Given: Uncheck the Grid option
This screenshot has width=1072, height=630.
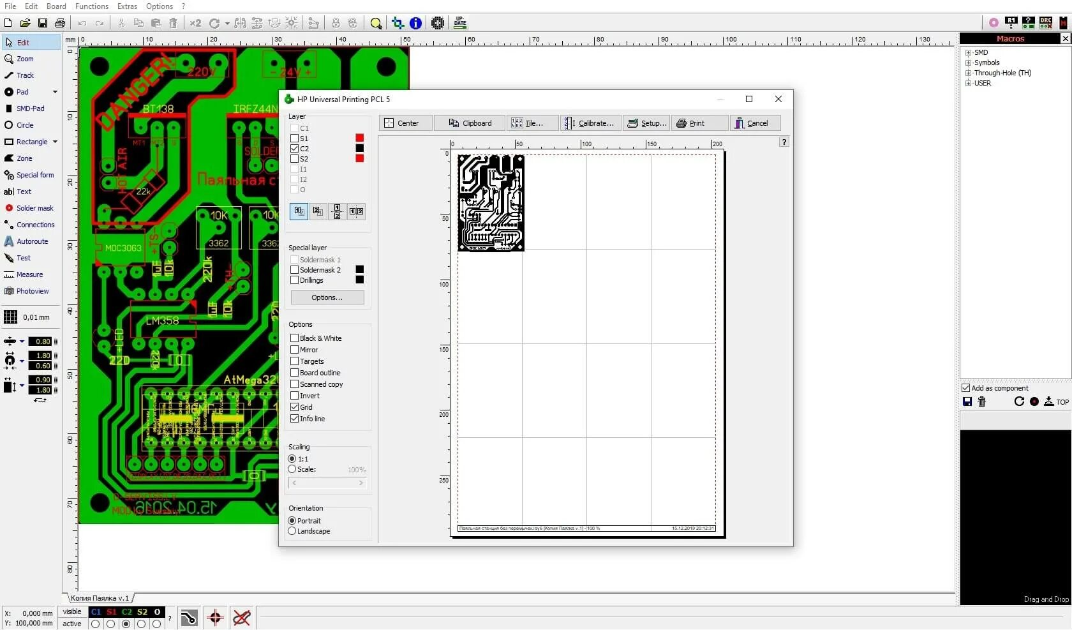Looking at the screenshot, I should coord(294,407).
